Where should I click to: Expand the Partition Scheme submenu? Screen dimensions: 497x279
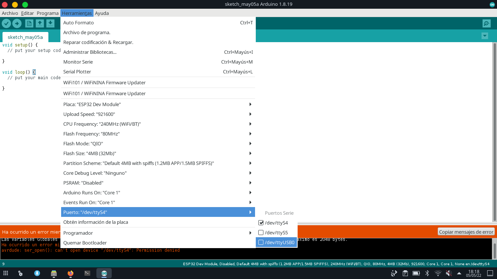[158, 163]
